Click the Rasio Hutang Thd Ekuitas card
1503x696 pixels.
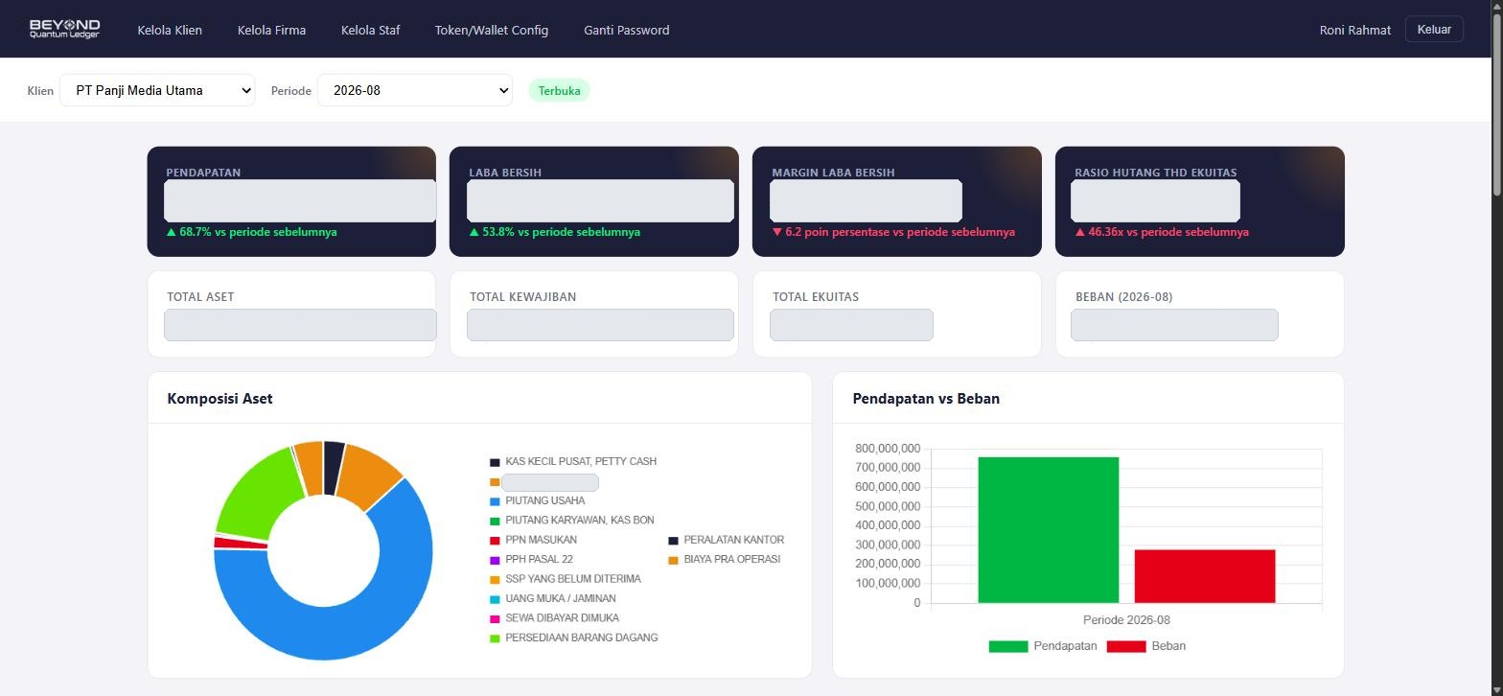[x=1200, y=201]
